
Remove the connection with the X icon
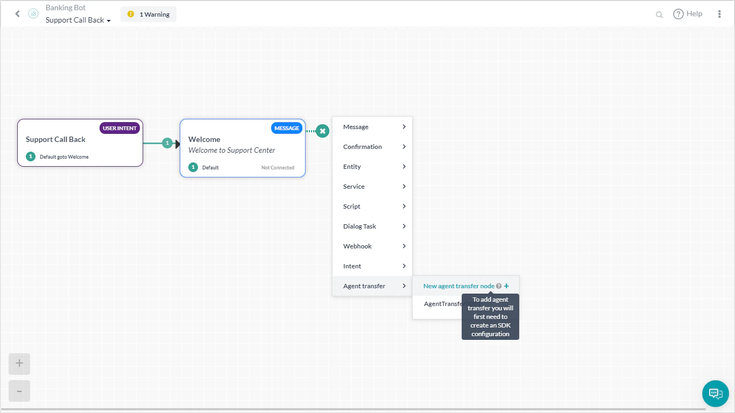(322, 131)
